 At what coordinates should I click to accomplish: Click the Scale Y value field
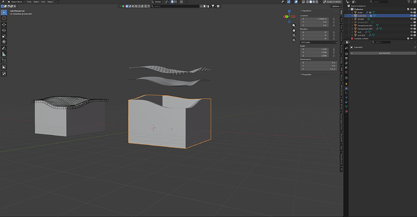pyautogui.click(x=315, y=52)
